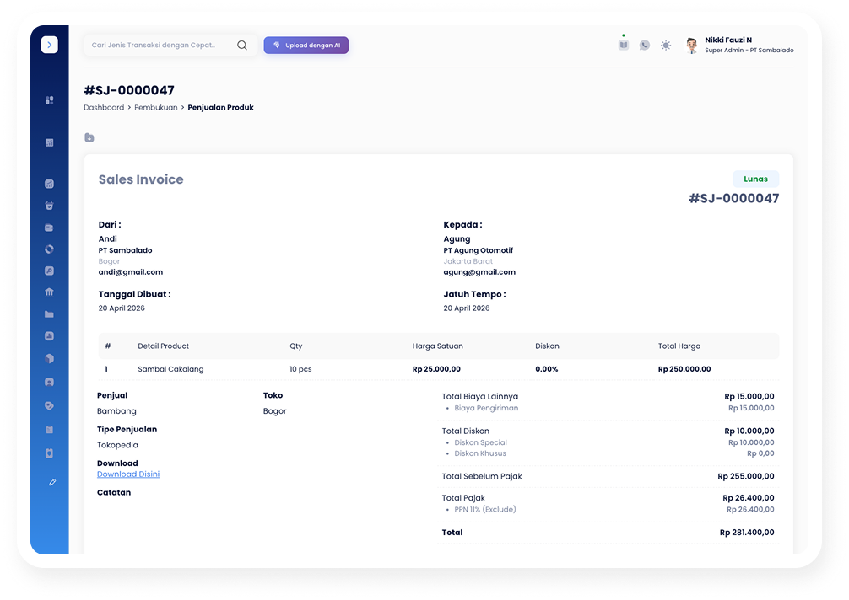This screenshot has width=849, height=600.
Task: Click the download folder icon above invoice
Action: (x=89, y=137)
